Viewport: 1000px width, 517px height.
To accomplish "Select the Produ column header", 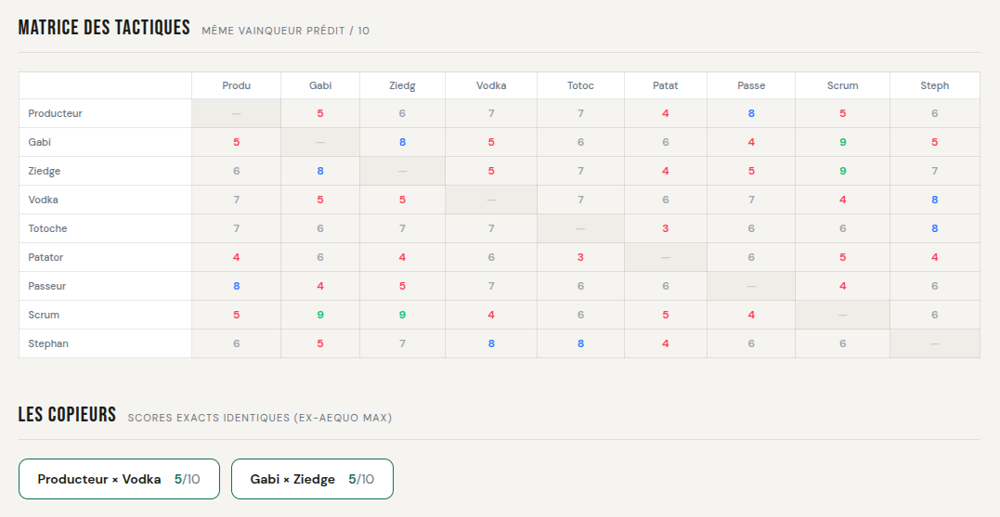I will point(236,85).
